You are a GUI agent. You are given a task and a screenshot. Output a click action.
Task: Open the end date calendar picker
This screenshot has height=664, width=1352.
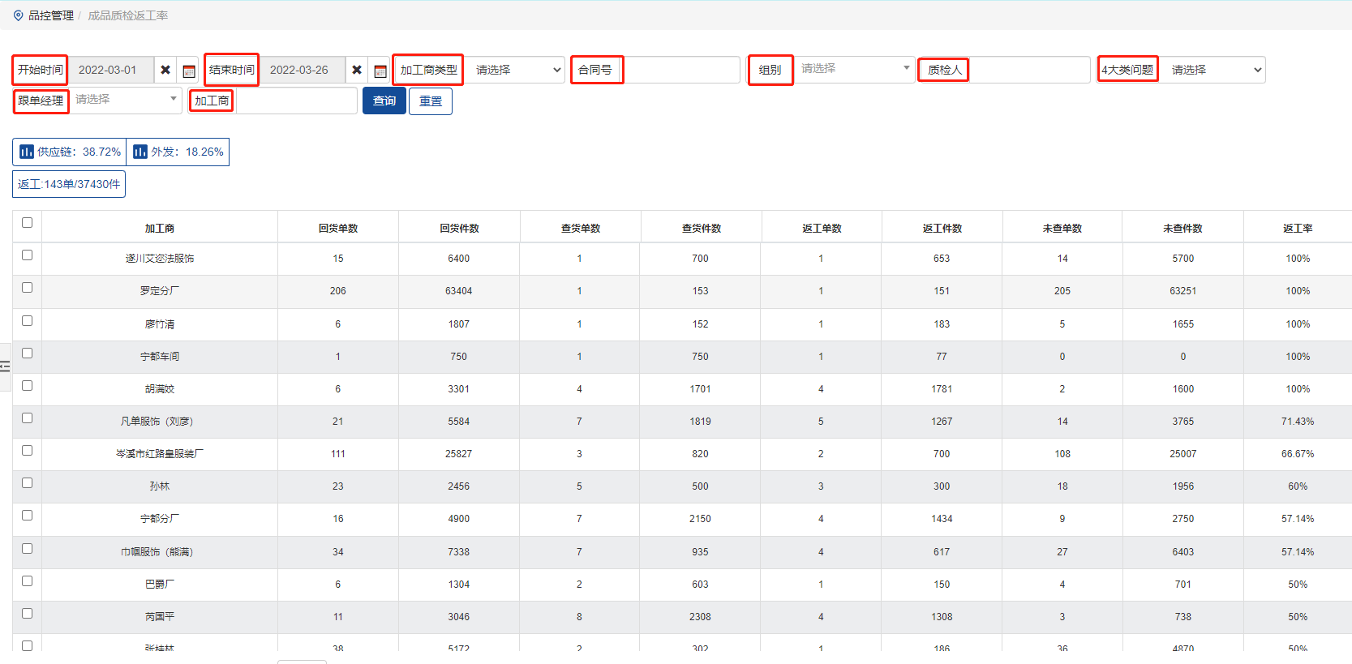380,71
